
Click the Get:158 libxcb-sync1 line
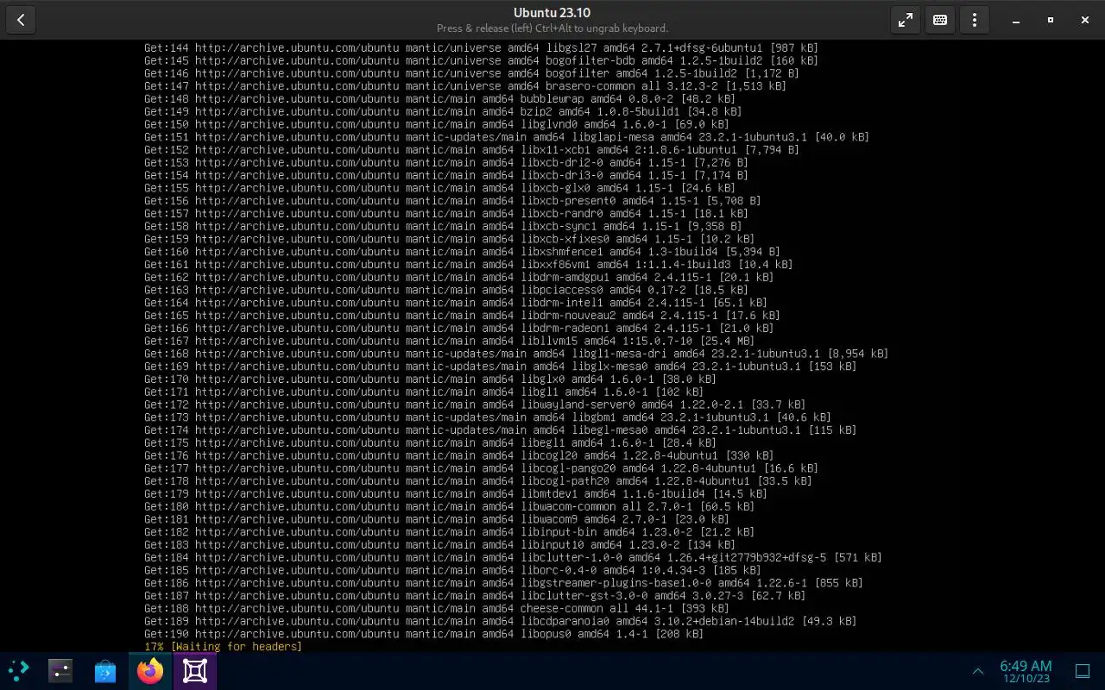click(x=443, y=226)
